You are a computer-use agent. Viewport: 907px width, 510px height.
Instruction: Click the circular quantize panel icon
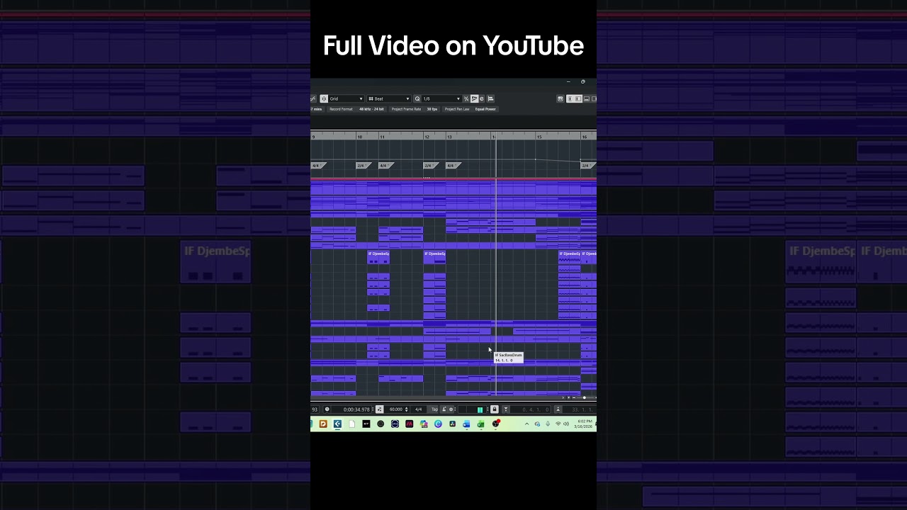tap(482, 98)
